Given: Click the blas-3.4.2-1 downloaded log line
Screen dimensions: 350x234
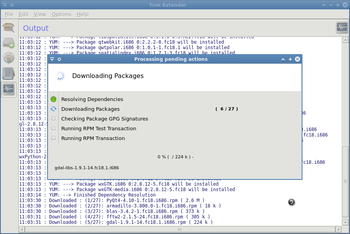Looking at the screenshot, I should [112, 211].
